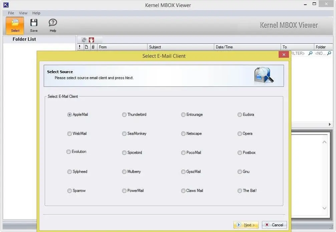Cancel the Select E-Mail Client dialog
The width and height of the screenshot is (336, 232).
point(274,225)
